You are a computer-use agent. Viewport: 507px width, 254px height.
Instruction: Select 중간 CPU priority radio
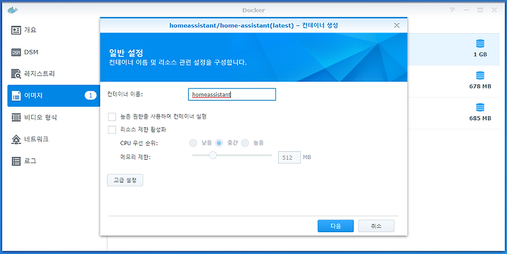click(219, 143)
